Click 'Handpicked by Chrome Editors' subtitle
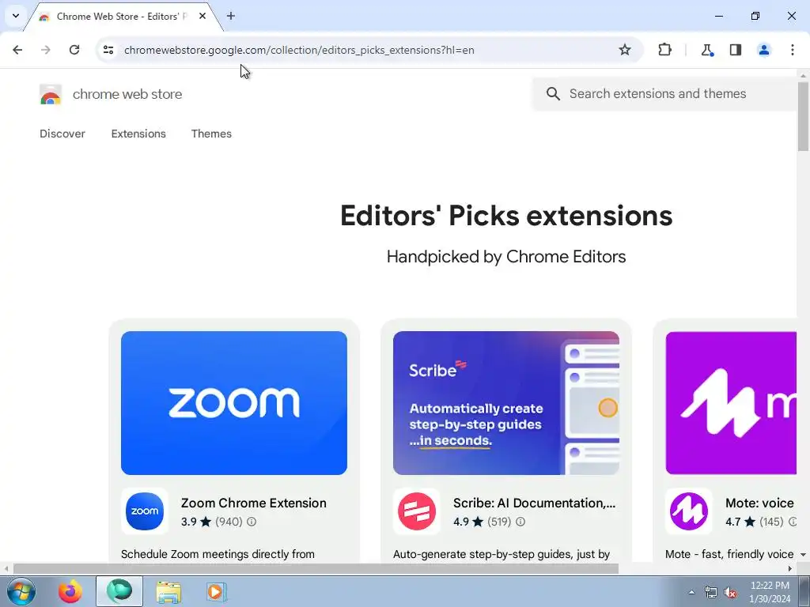Screen dimensions: 810x607 [x=506, y=257]
